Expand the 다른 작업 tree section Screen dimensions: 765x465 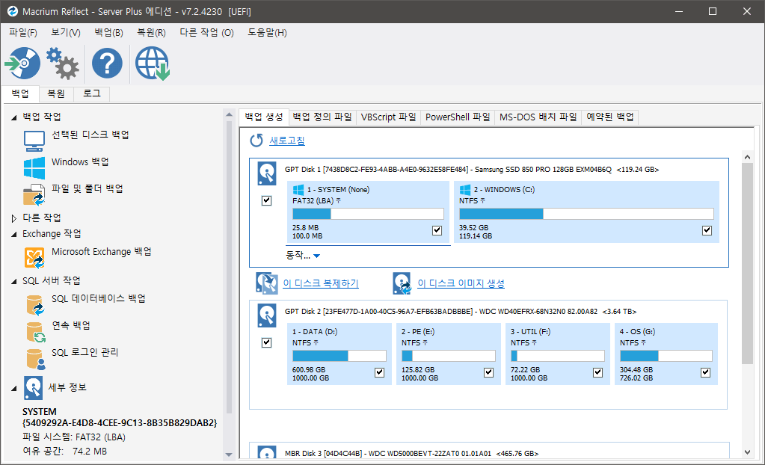coord(13,218)
